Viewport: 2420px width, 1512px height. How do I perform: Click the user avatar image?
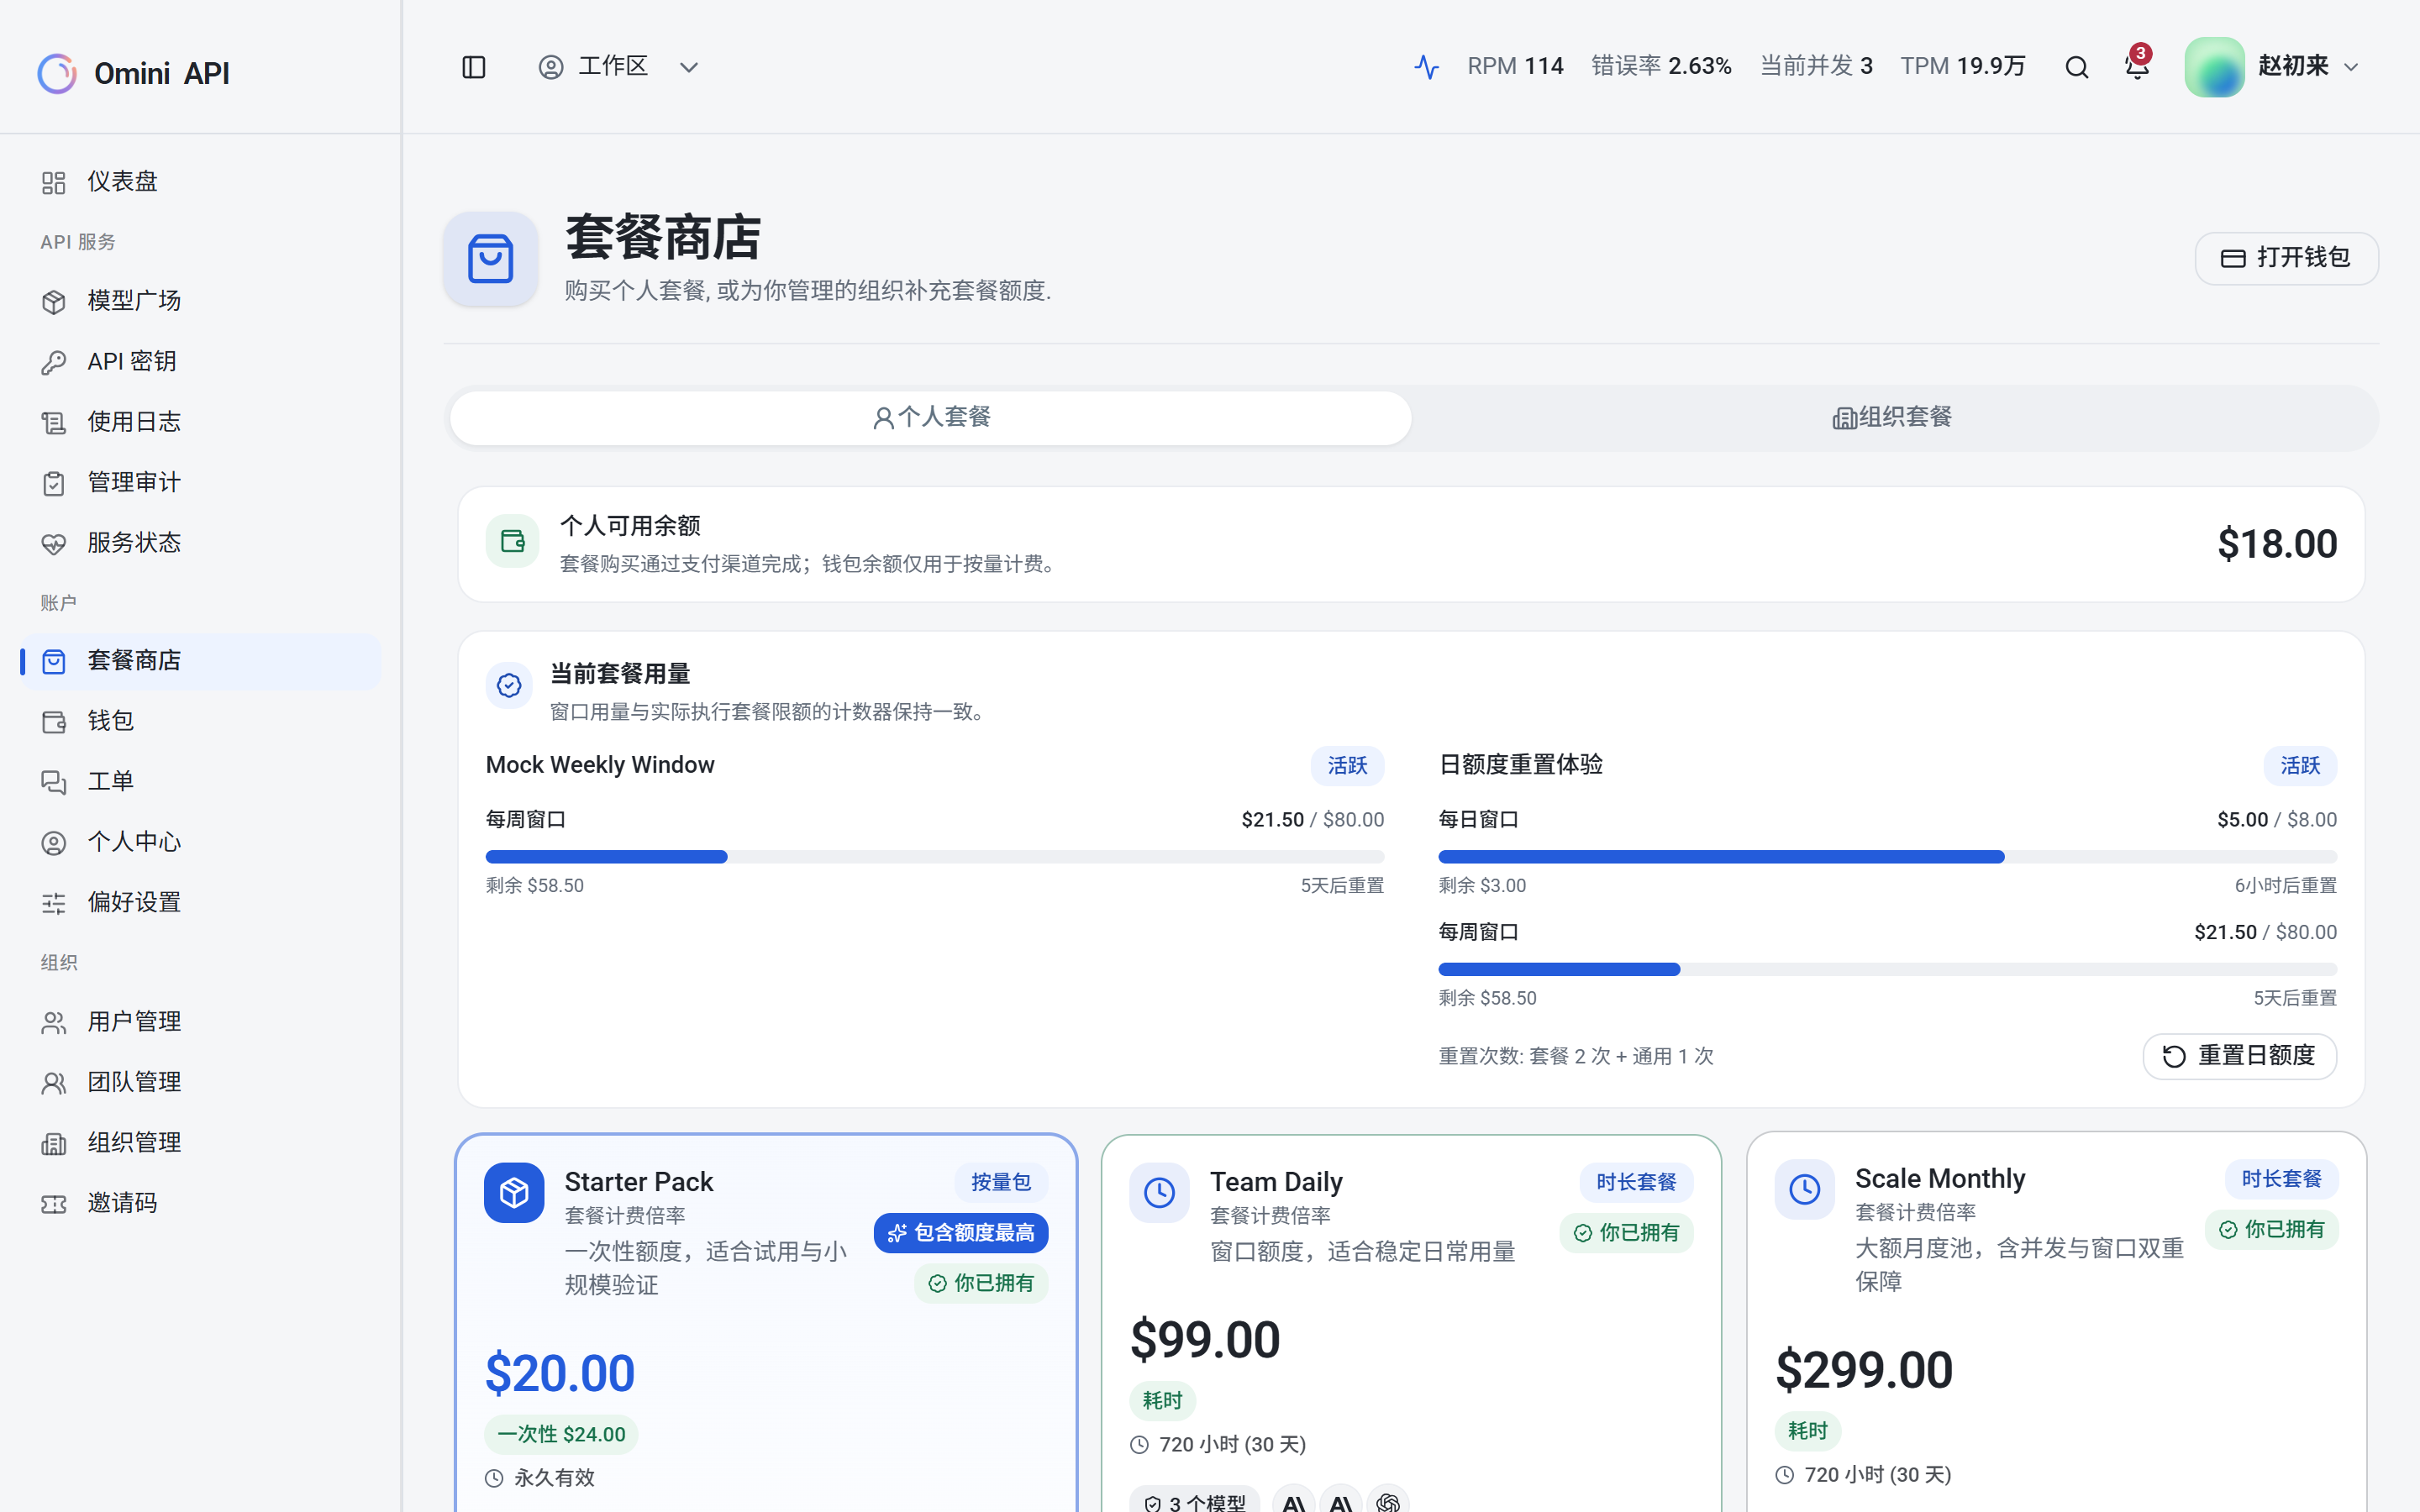[2214, 67]
